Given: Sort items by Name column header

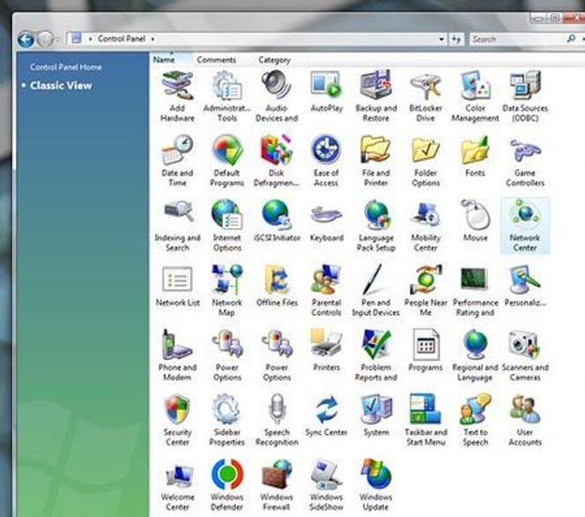Looking at the screenshot, I should [165, 60].
